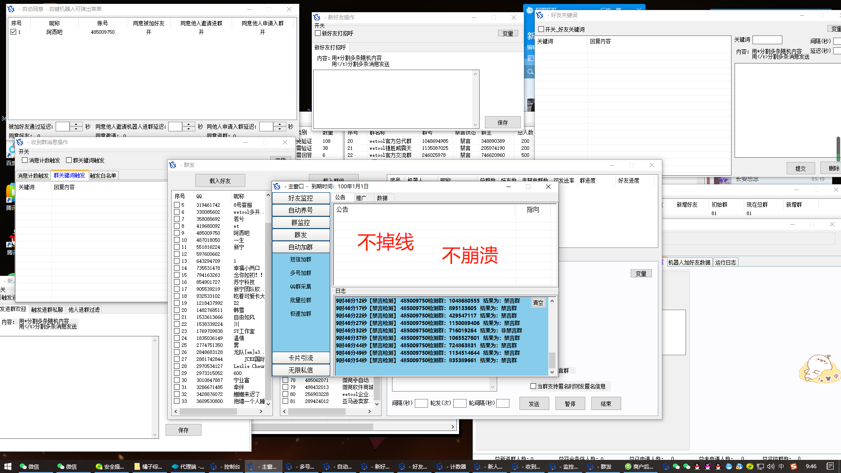Click 自动养号 button

point(300,210)
